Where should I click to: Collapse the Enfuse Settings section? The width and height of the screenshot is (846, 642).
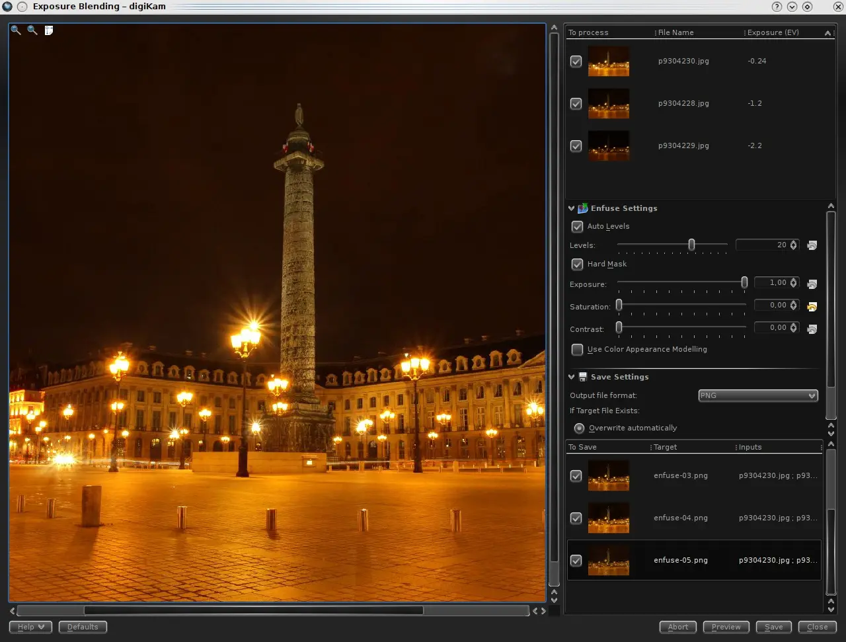572,208
